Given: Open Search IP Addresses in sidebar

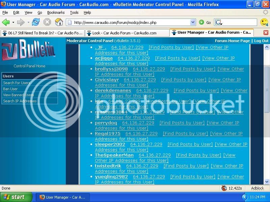Looking at the screenshot, I should pos(20,101).
